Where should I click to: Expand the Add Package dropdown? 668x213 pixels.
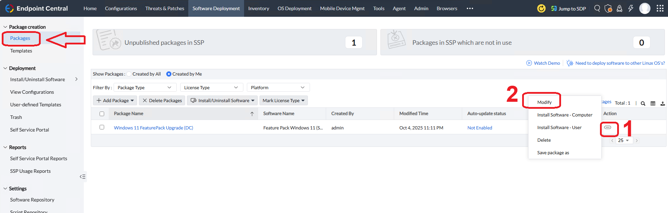115,100
